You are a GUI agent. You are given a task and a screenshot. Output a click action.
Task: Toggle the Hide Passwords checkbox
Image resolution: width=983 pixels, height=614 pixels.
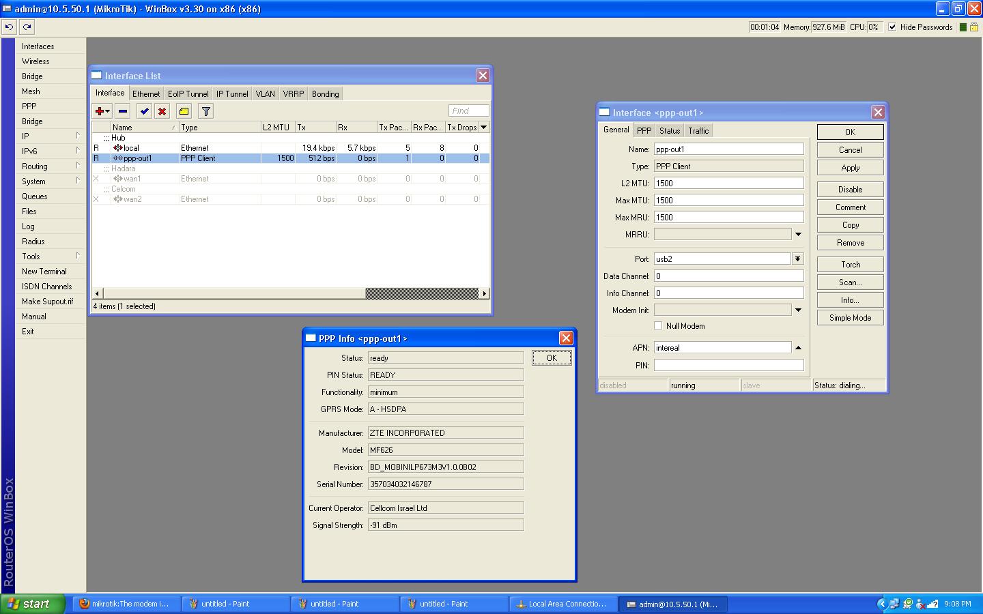(892, 27)
